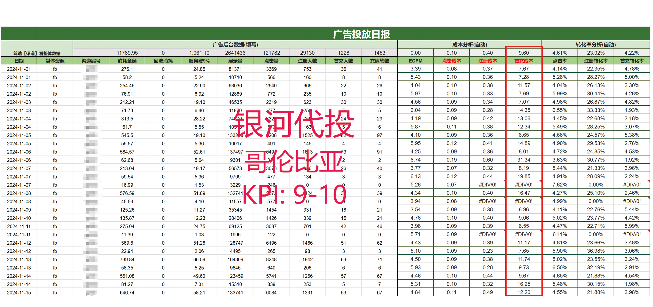The width and height of the screenshot is (653, 307).
Task: Click spend cell 545.5
Action: 127,135
